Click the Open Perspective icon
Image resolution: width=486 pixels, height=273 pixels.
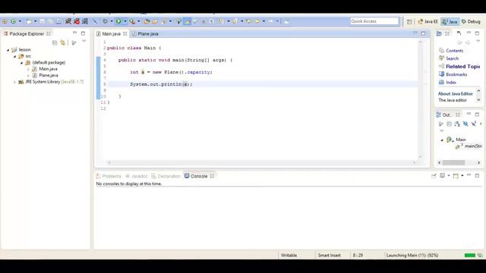(x=409, y=21)
